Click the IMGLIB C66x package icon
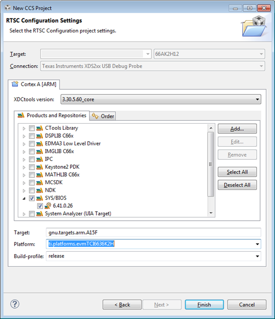 (39, 151)
